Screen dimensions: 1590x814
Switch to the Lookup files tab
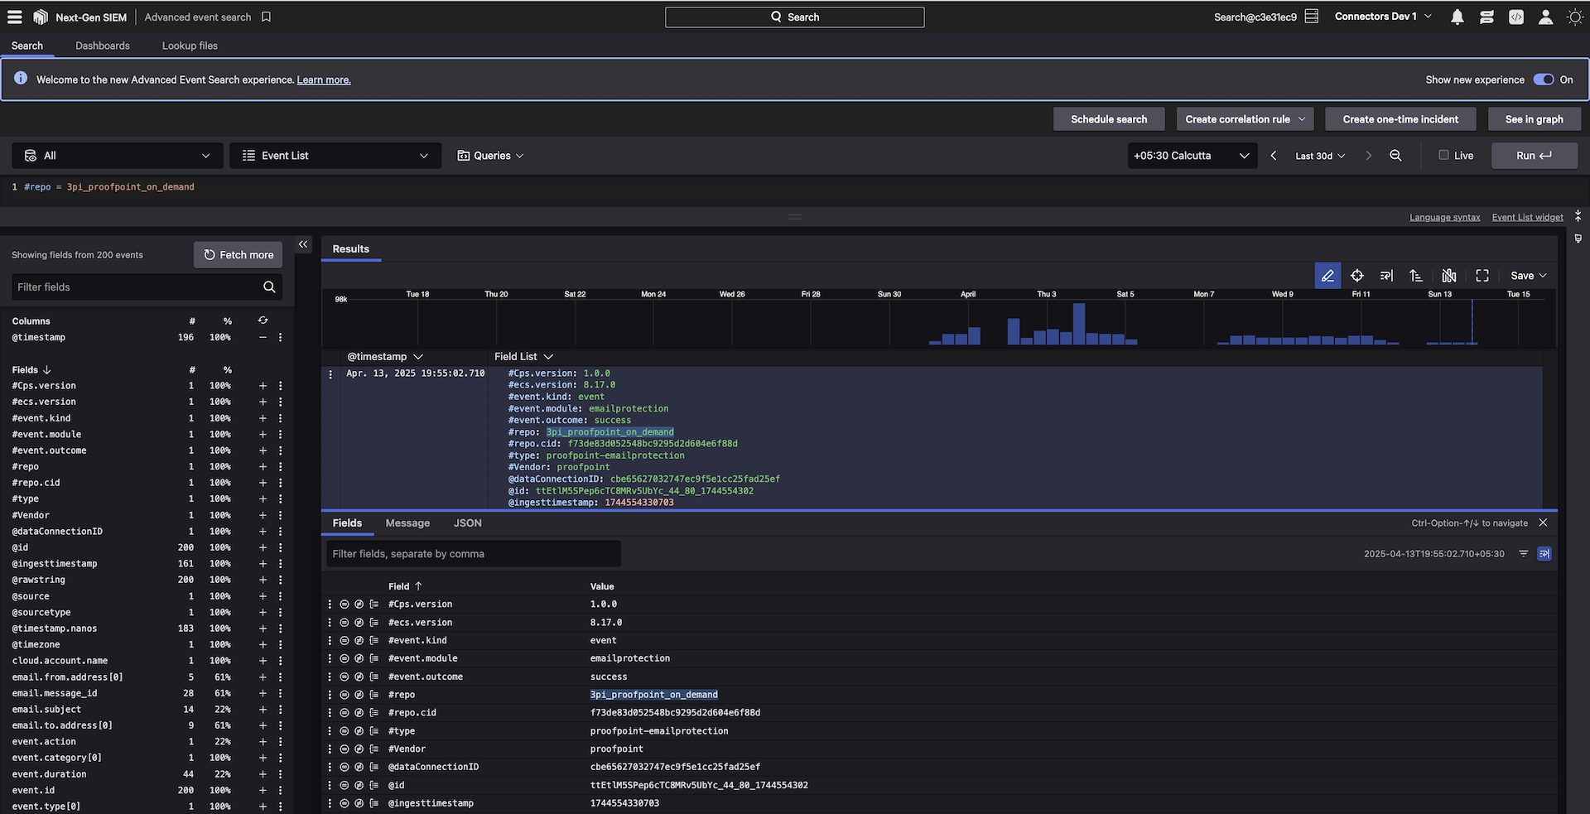point(190,46)
